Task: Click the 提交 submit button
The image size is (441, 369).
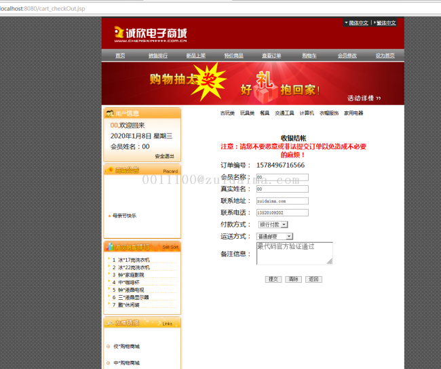Action: (273, 279)
